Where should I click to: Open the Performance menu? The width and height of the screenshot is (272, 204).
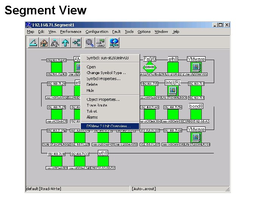tap(71, 32)
